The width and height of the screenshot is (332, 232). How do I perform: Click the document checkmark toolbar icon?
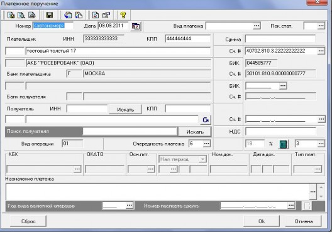(x=96, y=15)
